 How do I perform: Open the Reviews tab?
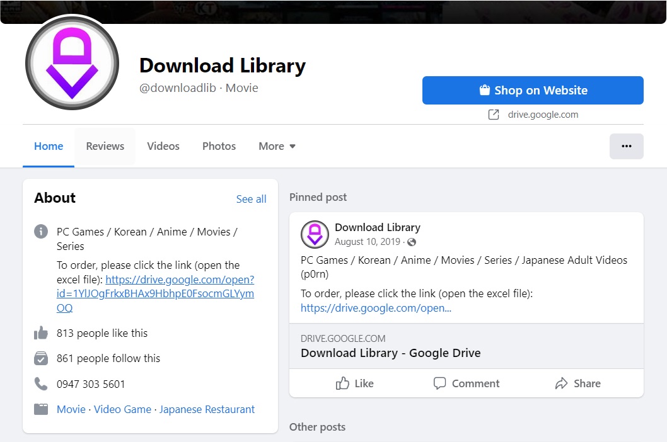coord(105,146)
